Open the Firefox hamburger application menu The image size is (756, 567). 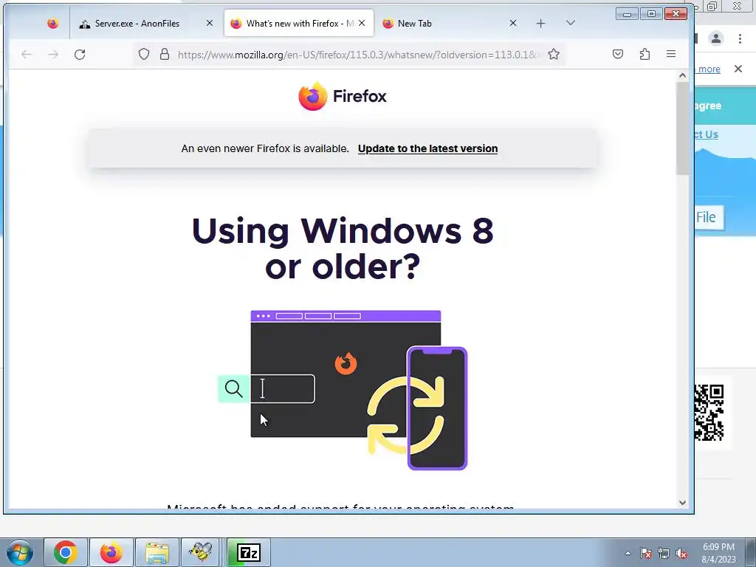click(670, 54)
